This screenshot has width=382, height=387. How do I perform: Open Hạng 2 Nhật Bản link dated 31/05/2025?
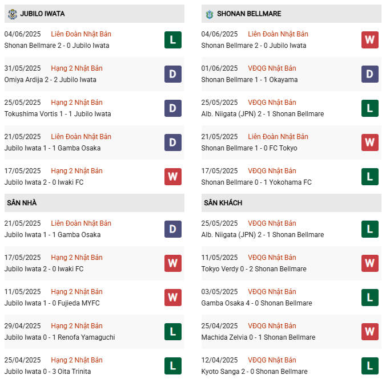pyautogui.click(x=77, y=68)
